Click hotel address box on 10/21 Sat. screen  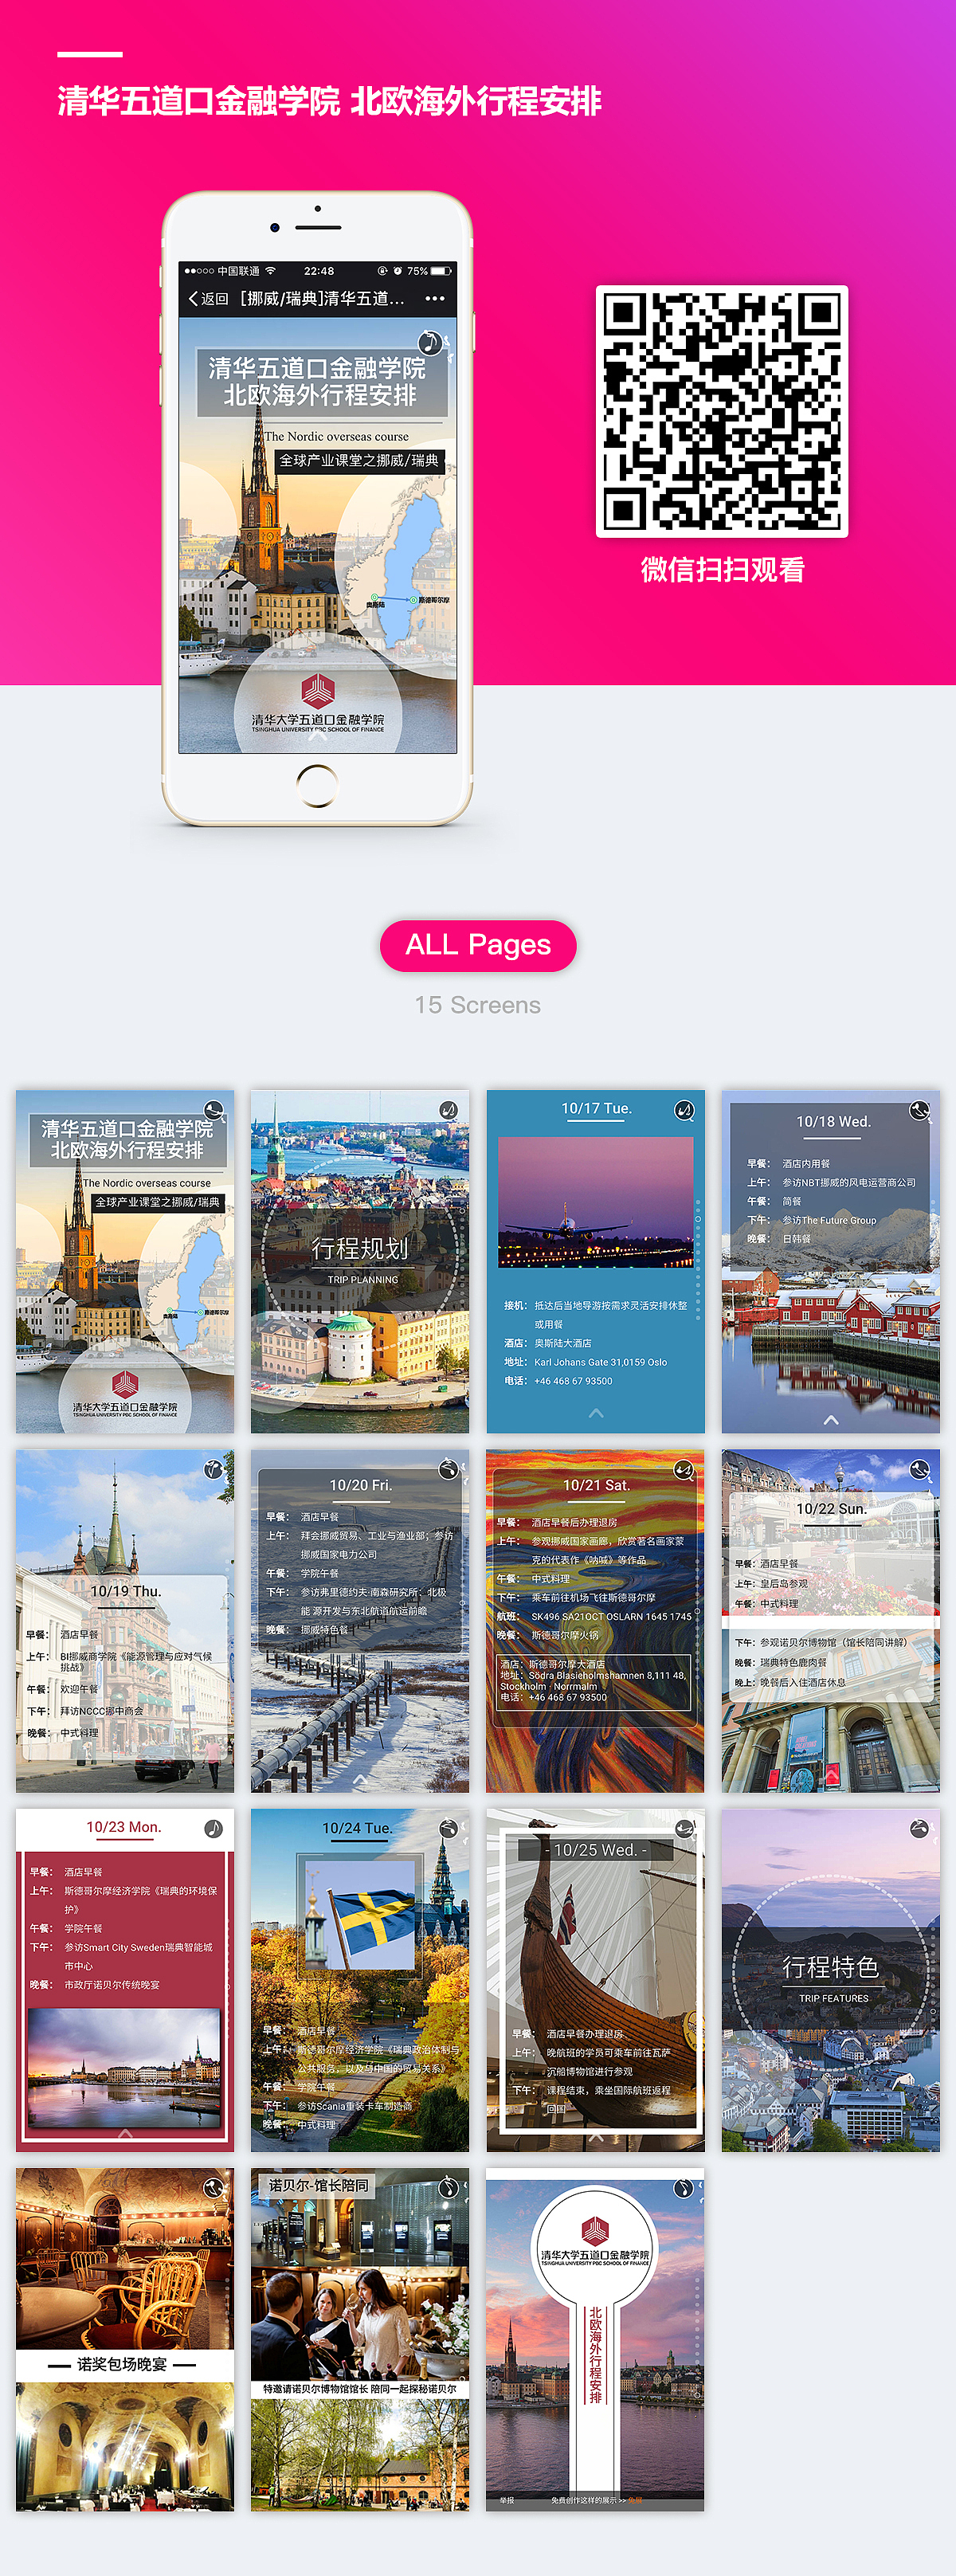point(596,1681)
